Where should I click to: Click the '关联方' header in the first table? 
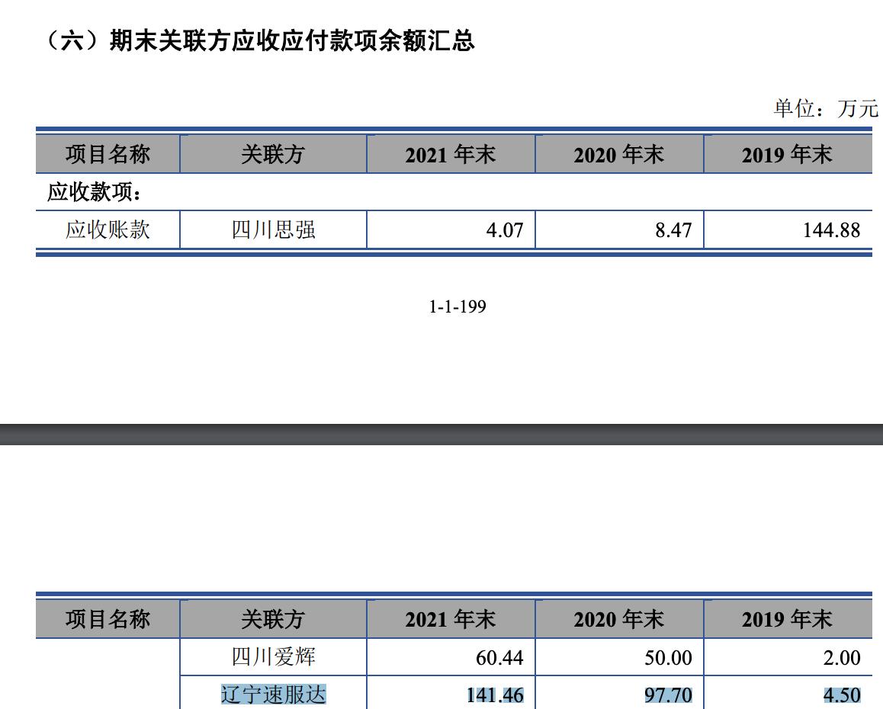[273, 154]
